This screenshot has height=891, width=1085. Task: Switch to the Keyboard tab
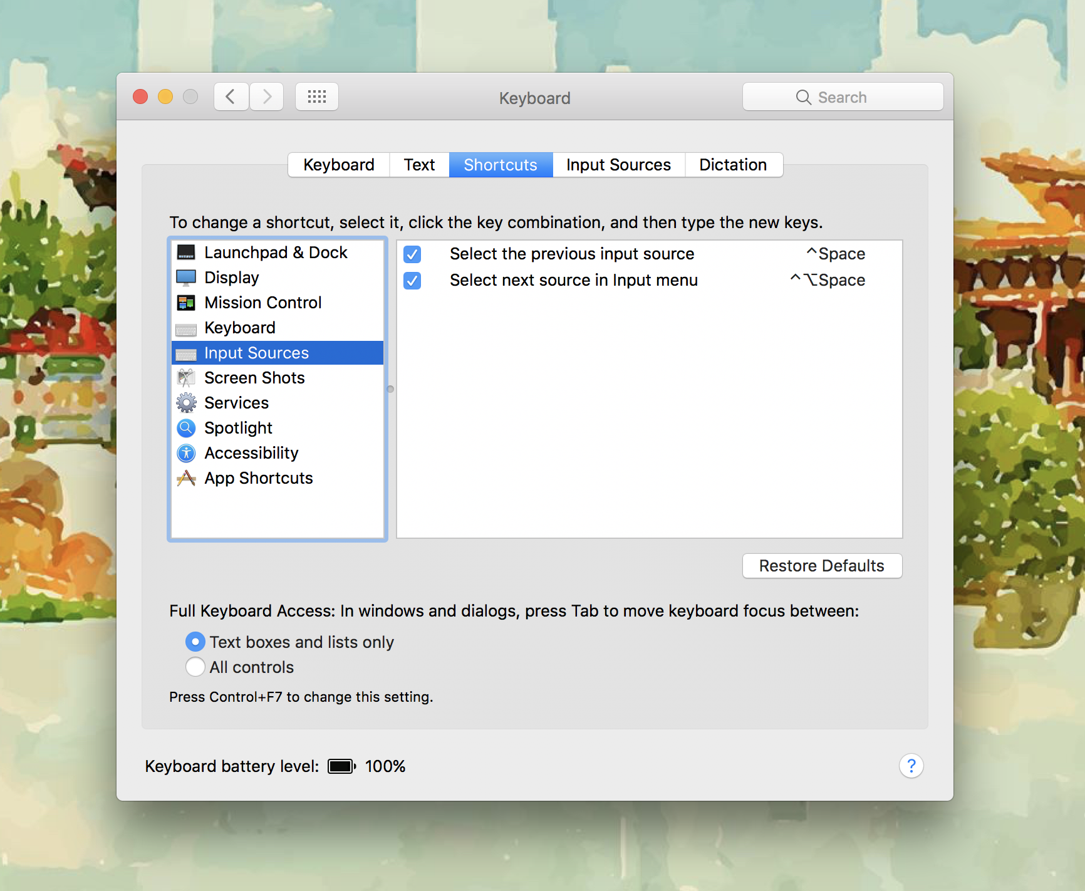pyautogui.click(x=339, y=165)
